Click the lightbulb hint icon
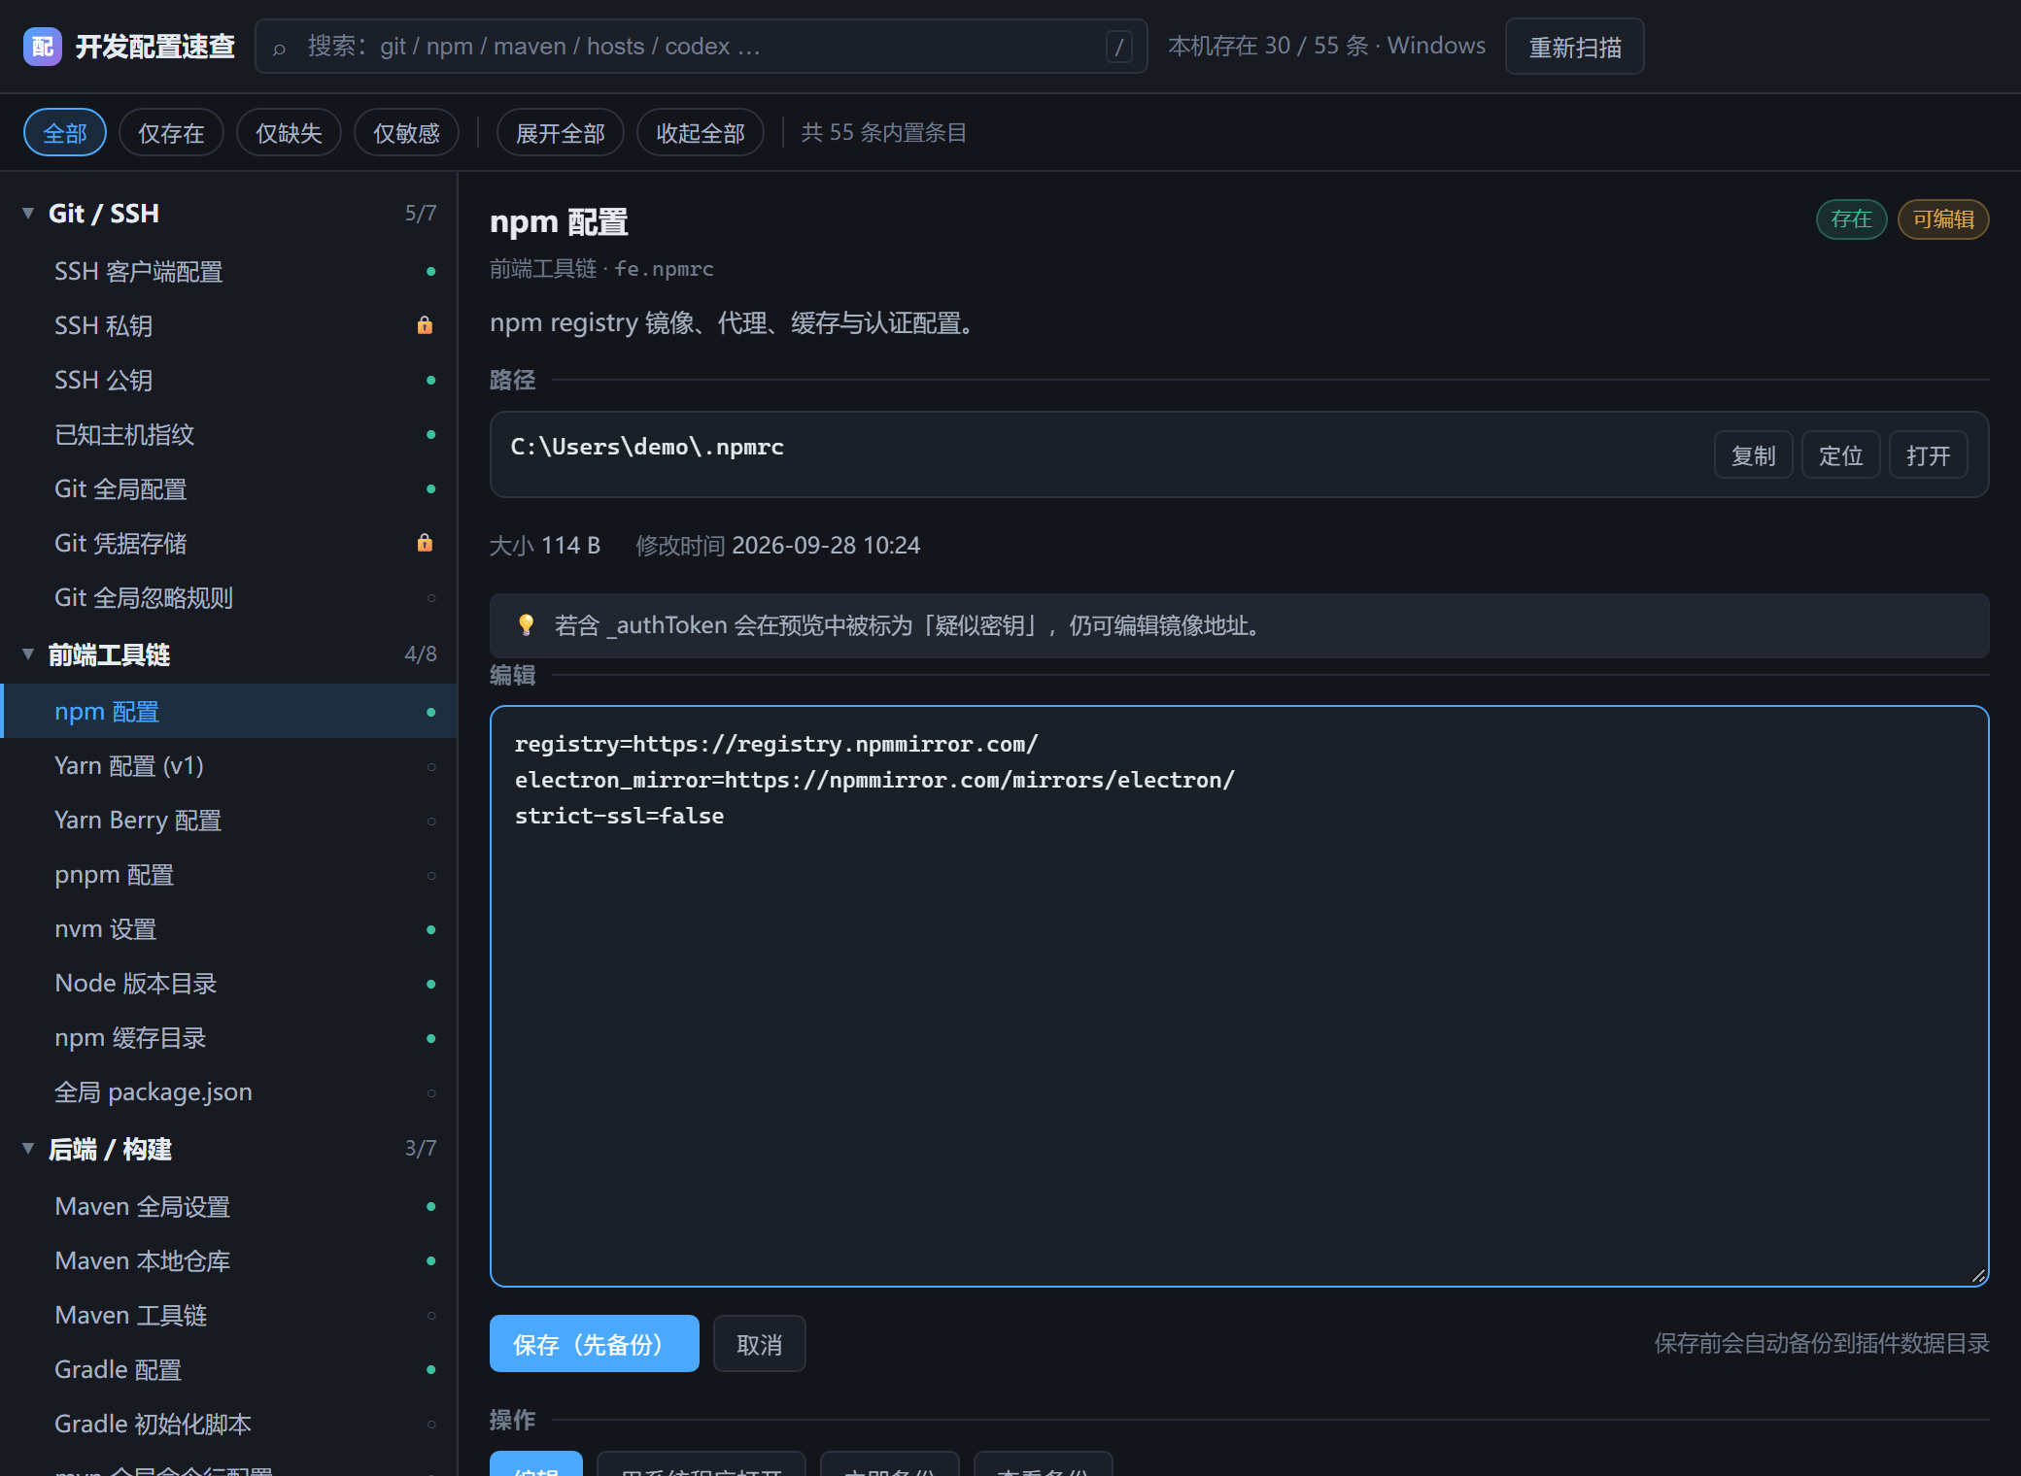This screenshot has width=2021, height=1476. pos(526,625)
